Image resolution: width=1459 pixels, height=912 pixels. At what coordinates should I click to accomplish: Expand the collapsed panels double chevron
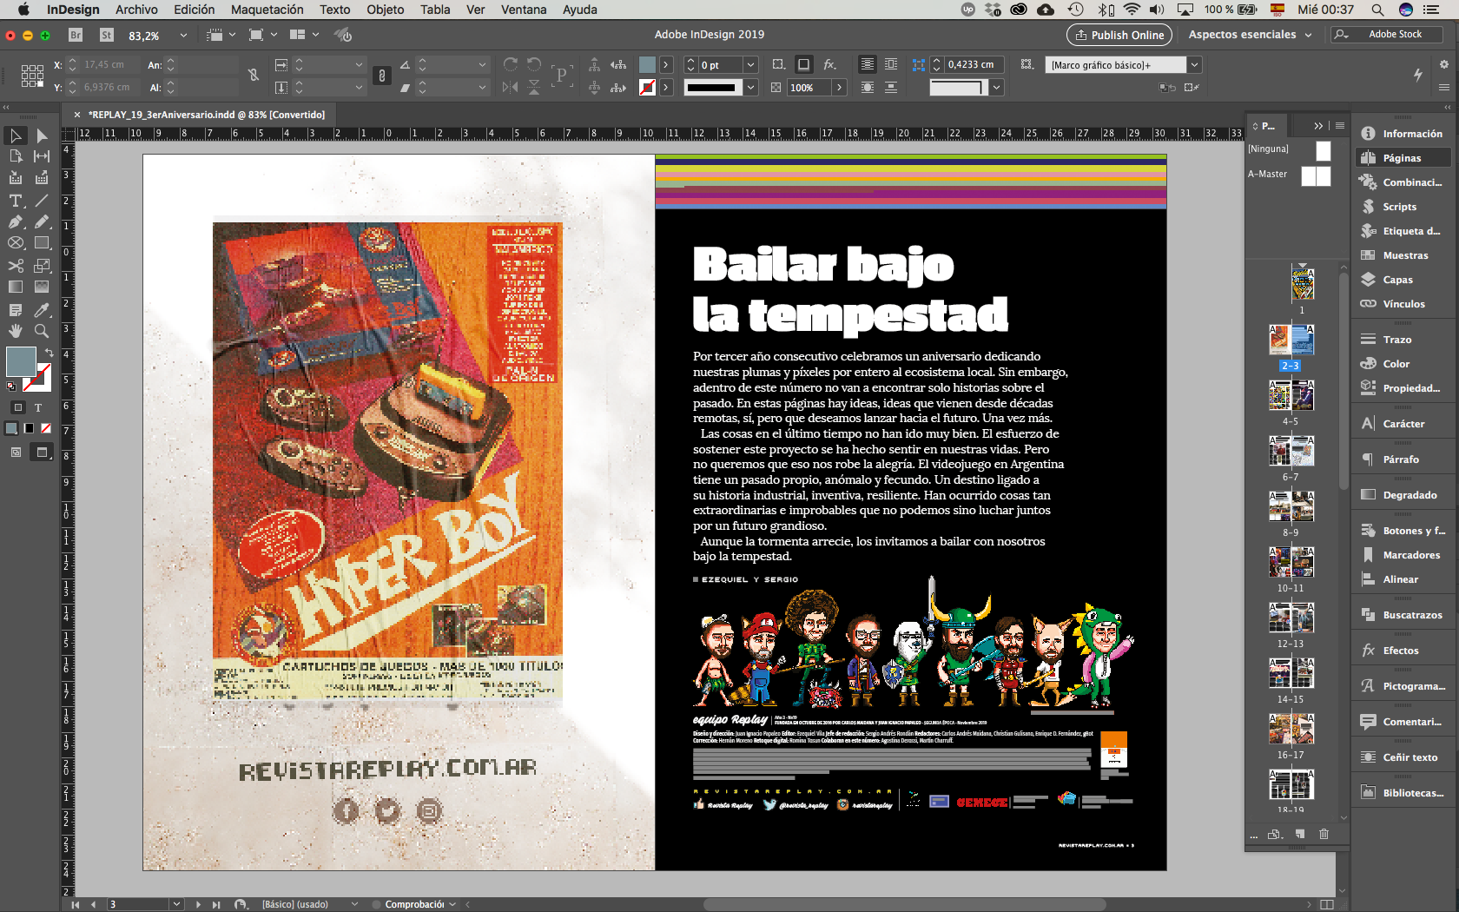pyautogui.click(x=1448, y=107)
